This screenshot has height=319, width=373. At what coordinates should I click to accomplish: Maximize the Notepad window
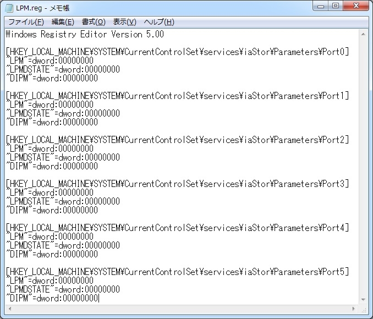pos(336,6)
